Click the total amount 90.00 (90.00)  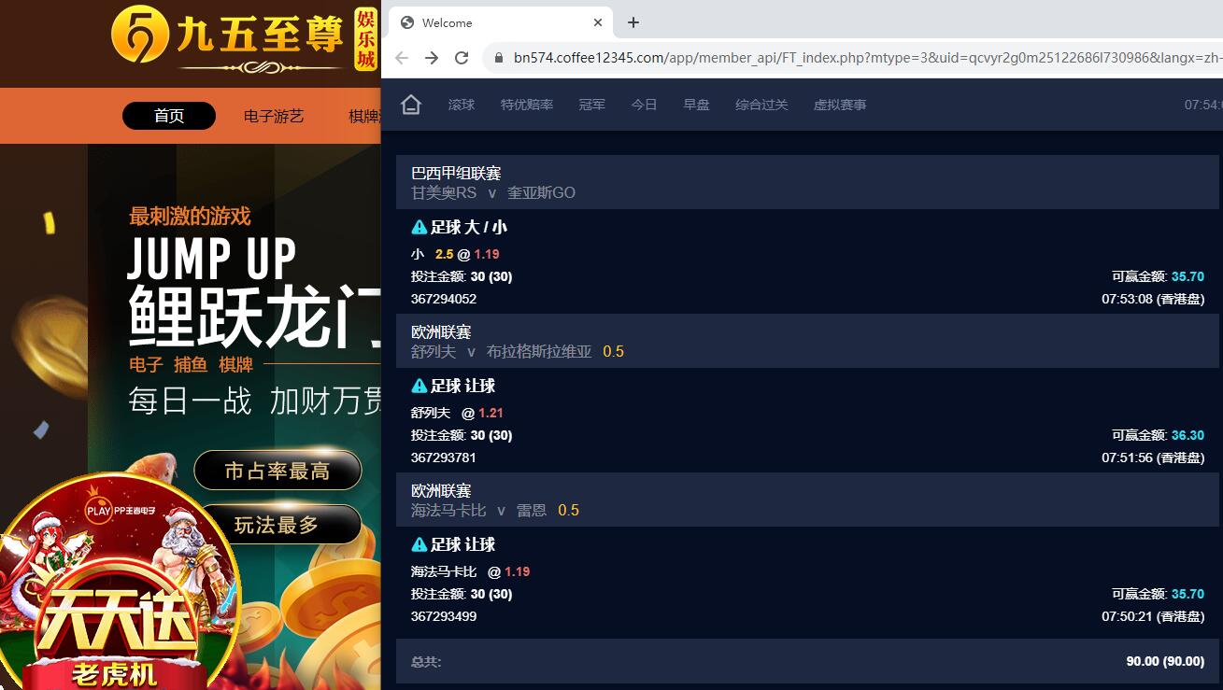1165,661
